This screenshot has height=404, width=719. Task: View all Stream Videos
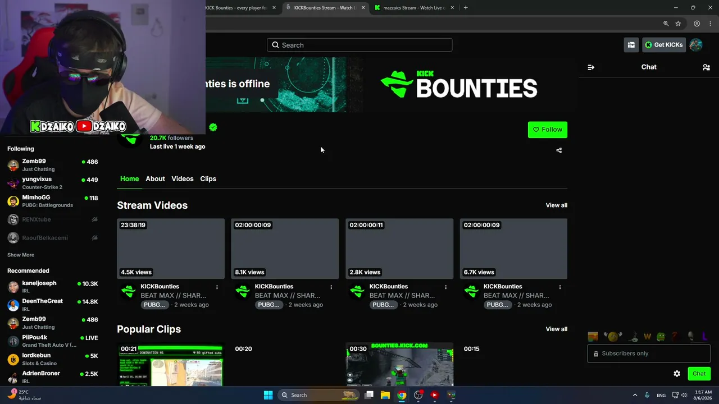point(557,205)
